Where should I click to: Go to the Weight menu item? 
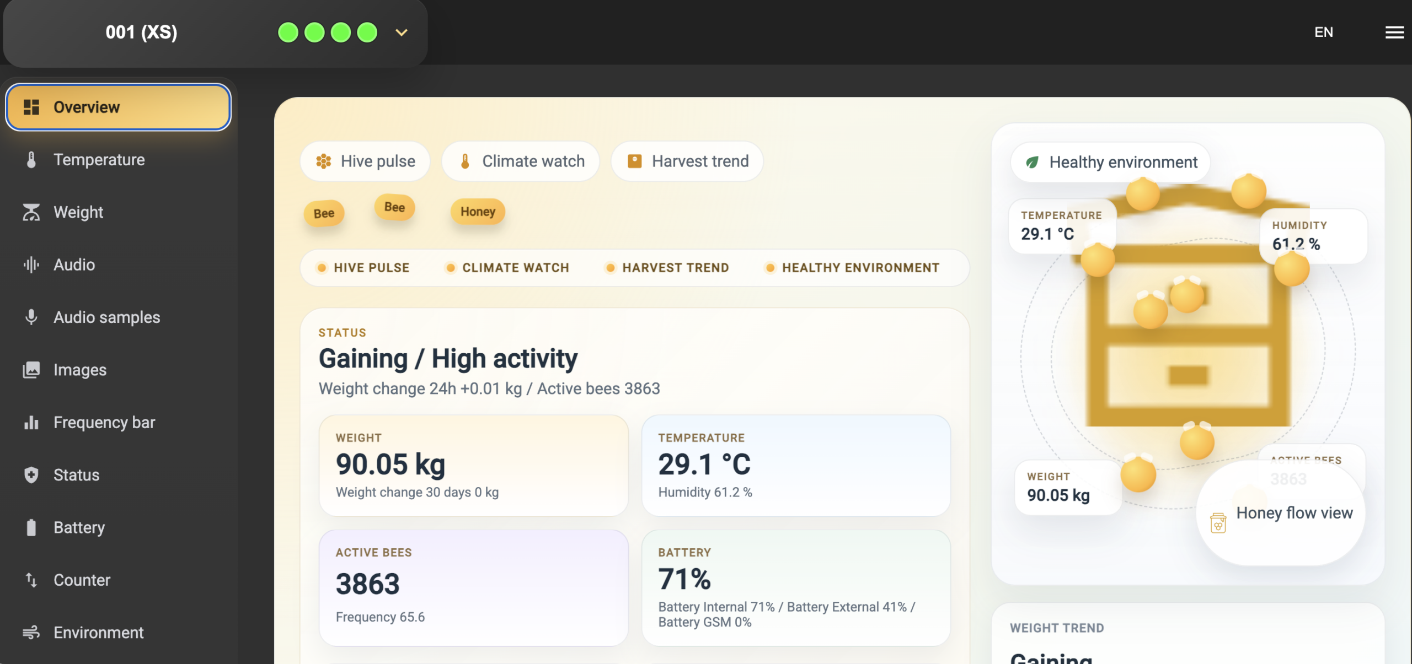point(119,212)
